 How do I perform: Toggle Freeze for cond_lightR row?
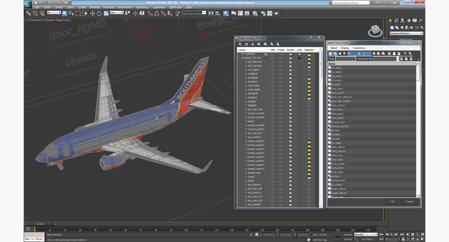[x=281, y=70]
